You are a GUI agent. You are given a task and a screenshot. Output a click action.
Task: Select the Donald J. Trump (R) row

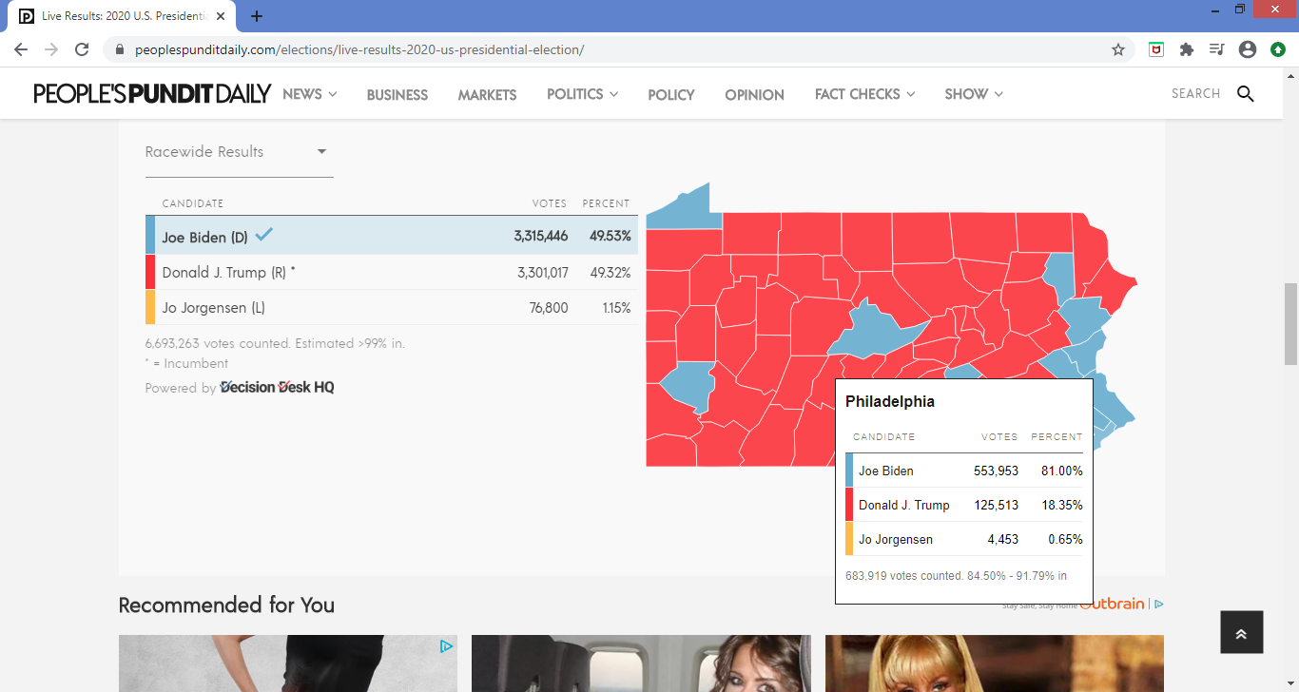pyautogui.click(x=391, y=272)
